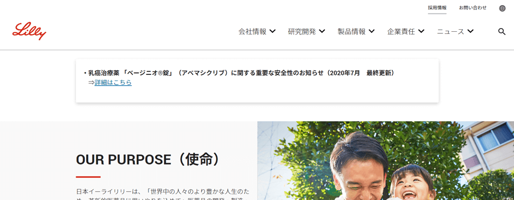Screen dimensions: 514x200
Task: Open the 製品情報 menu item
Action: (352, 32)
